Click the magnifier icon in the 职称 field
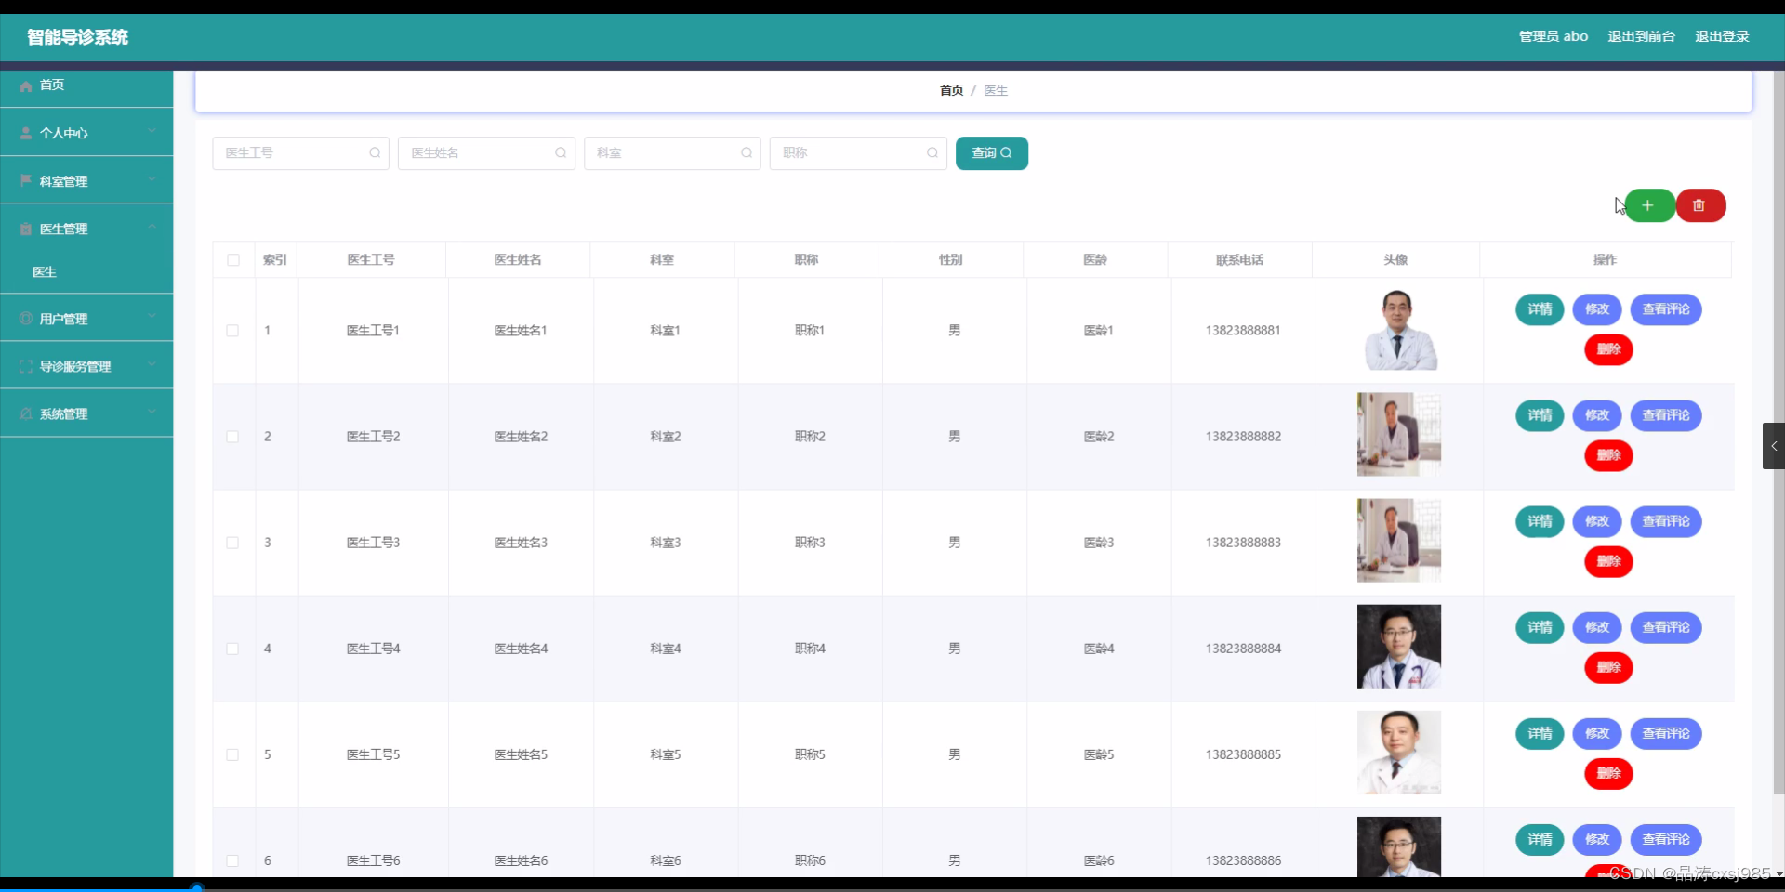The height and width of the screenshot is (892, 1785). tap(932, 152)
